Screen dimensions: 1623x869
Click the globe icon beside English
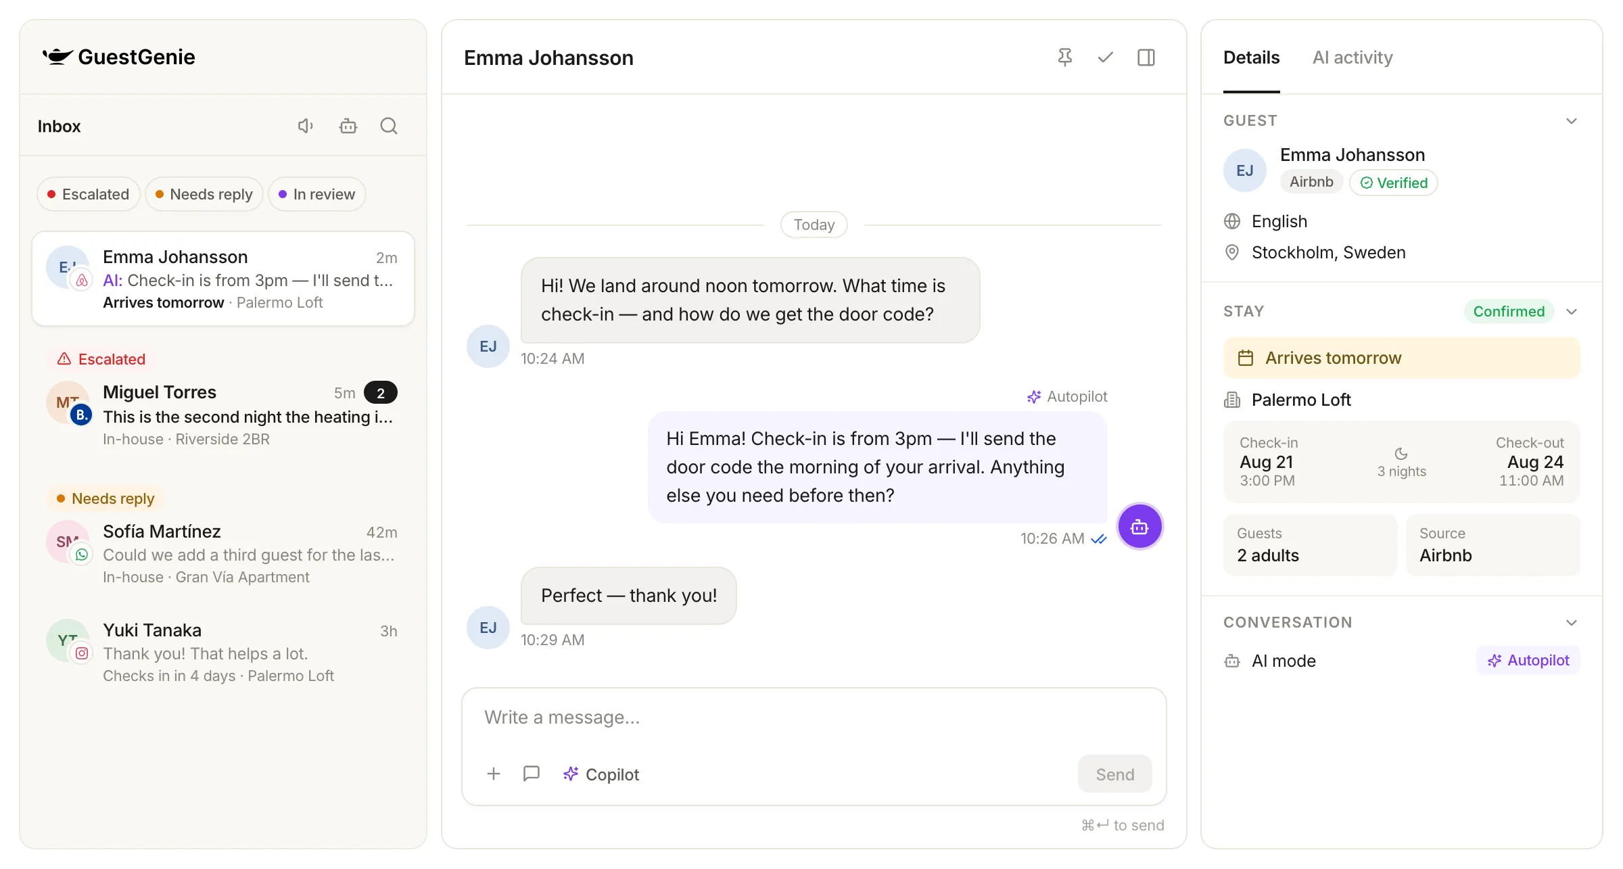point(1232,221)
